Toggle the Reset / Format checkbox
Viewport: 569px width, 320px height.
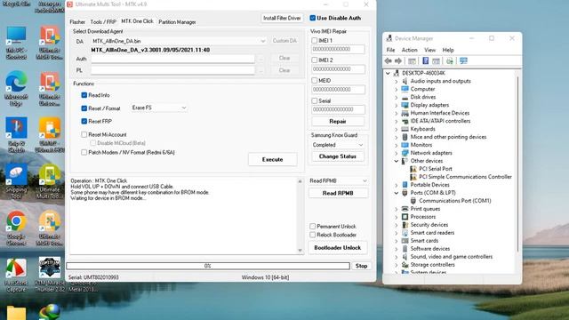pyautogui.click(x=84, y=108)
